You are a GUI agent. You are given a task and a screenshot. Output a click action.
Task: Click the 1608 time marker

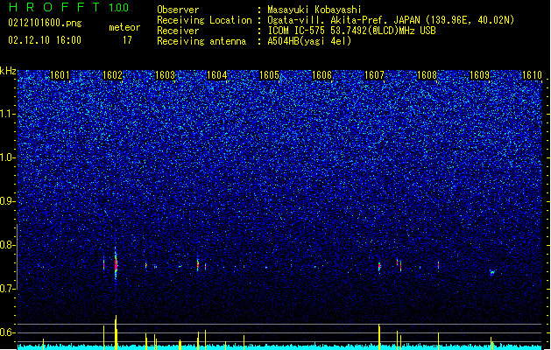coord(427,75)
